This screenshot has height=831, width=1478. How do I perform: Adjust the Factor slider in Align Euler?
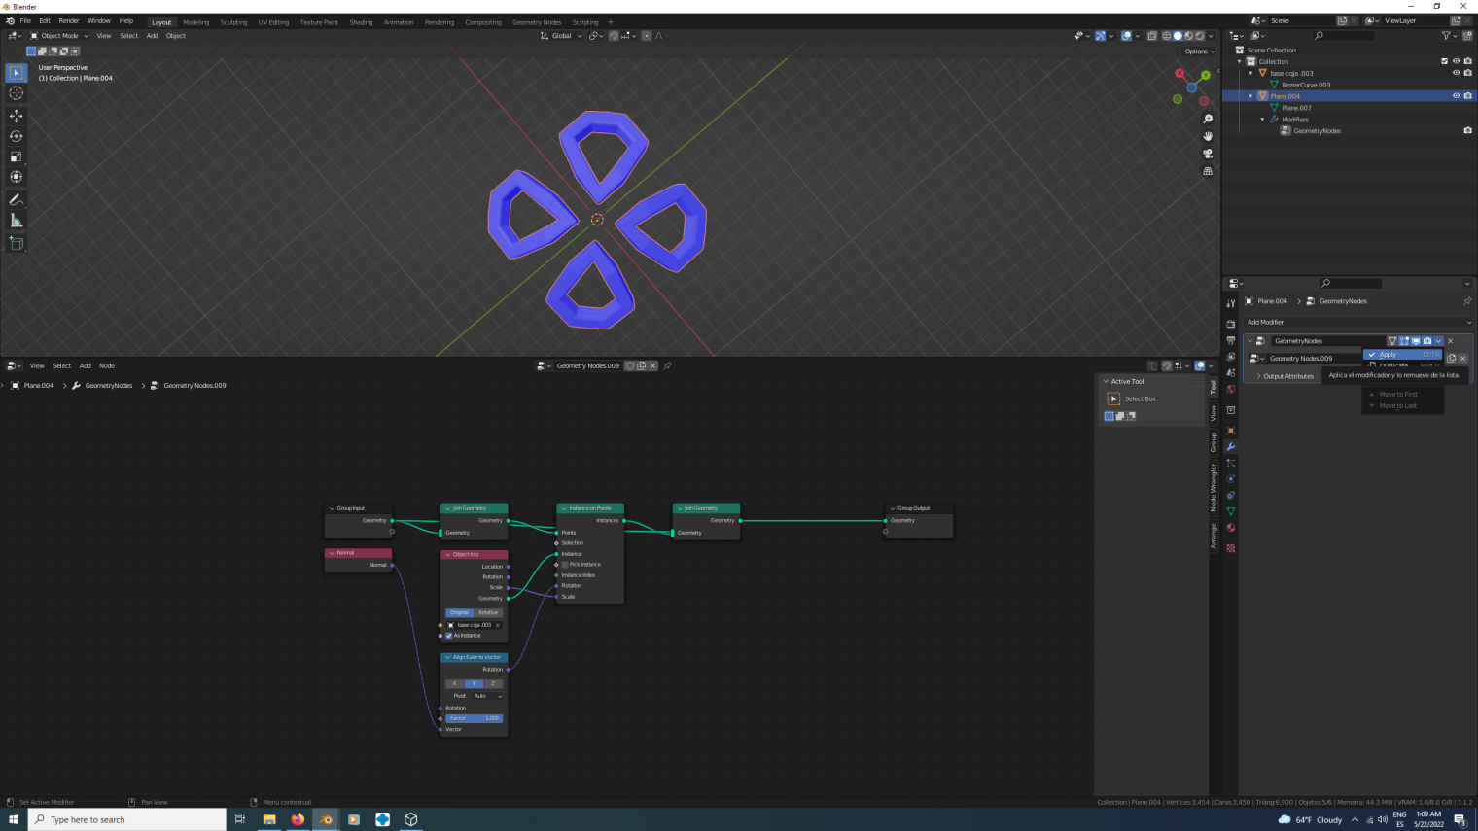point(475,718)
